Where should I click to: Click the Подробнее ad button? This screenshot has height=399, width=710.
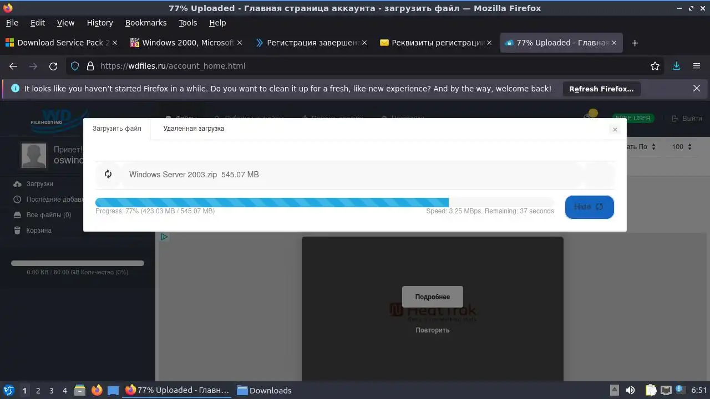433,297
